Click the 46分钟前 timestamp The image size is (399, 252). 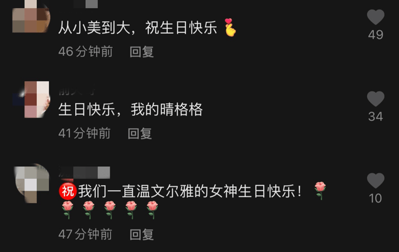tap(85, 51)
